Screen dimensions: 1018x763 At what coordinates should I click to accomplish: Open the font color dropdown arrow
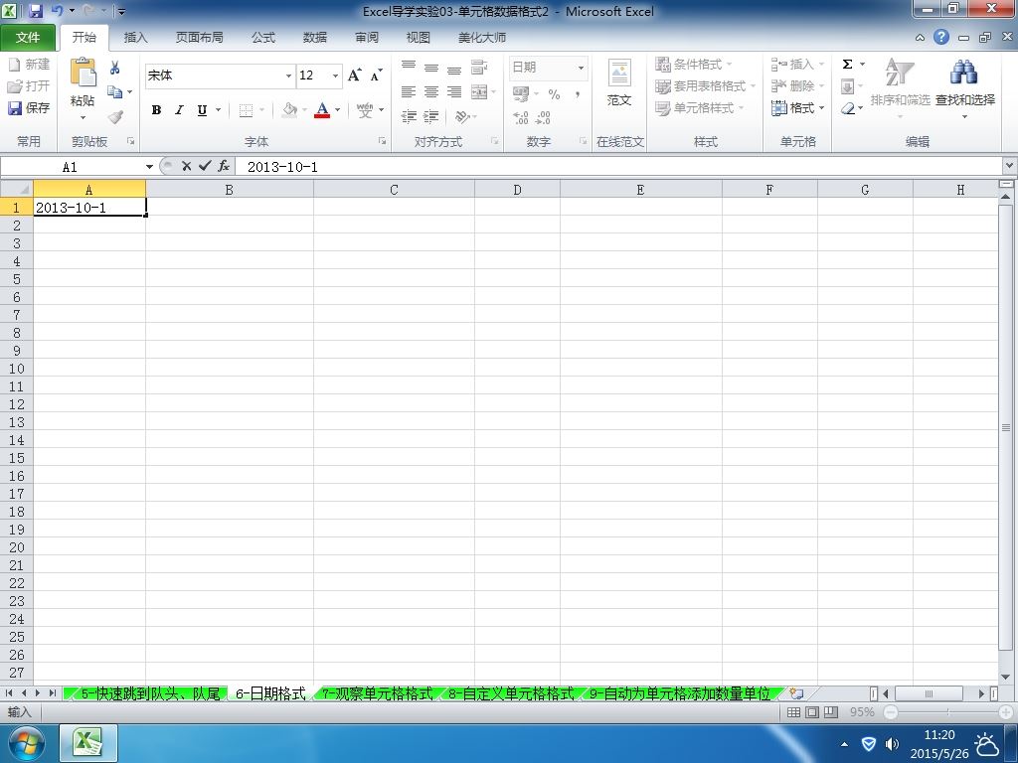[338, 110]
